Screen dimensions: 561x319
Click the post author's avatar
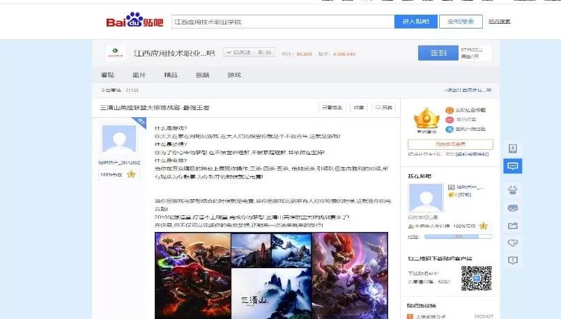pos(119,139)
